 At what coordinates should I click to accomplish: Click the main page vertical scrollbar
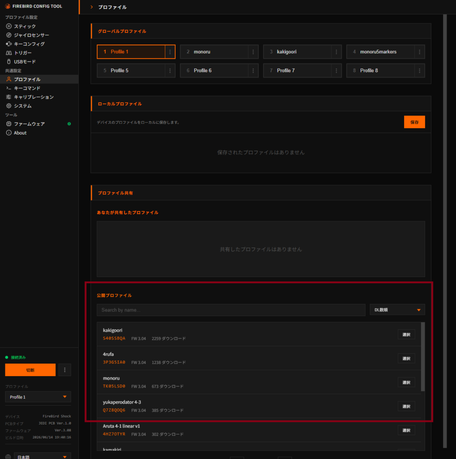445,231
